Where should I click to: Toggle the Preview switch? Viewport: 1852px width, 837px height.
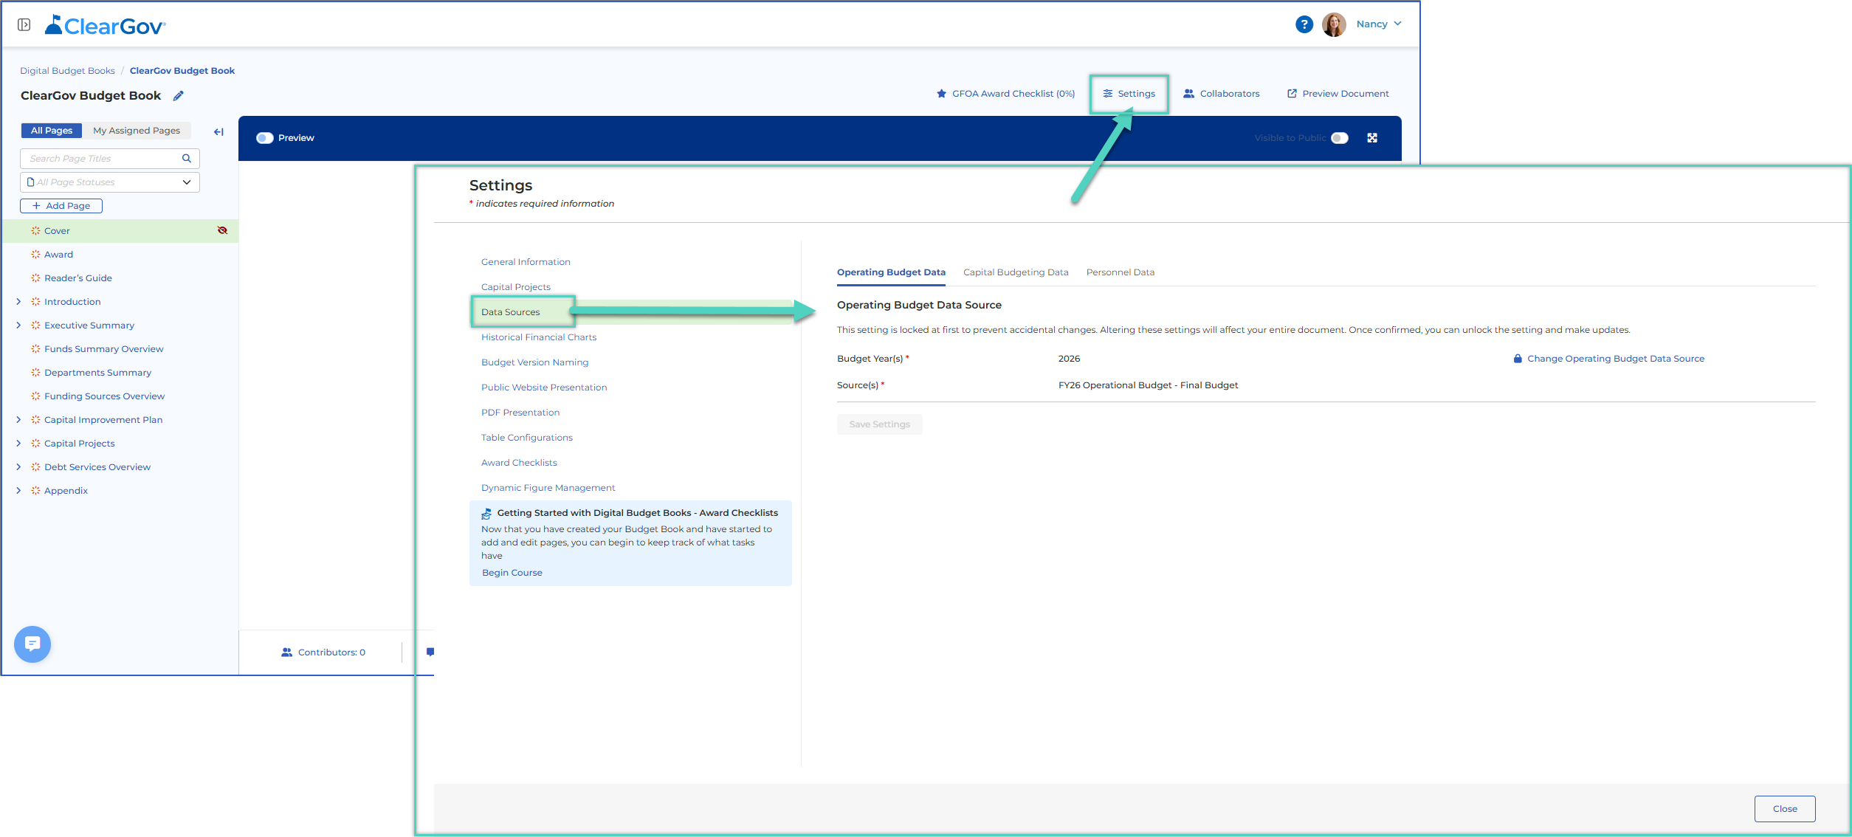click(264, 138)
